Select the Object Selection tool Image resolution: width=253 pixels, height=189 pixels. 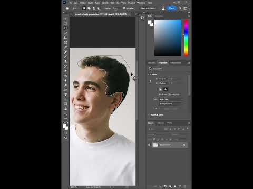click(65, 33)
